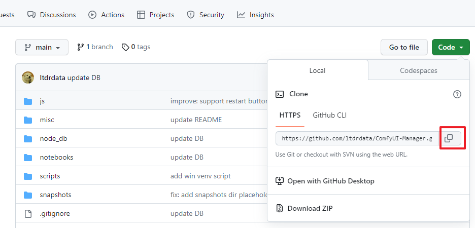475x228 pixels.
Task: Select the Local tab in Code popup
Action: [x=318, y=70]
